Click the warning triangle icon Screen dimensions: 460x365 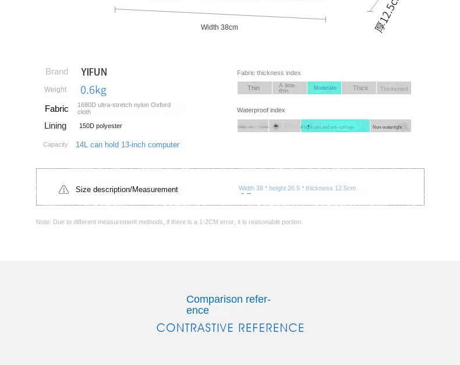[63, 190]
